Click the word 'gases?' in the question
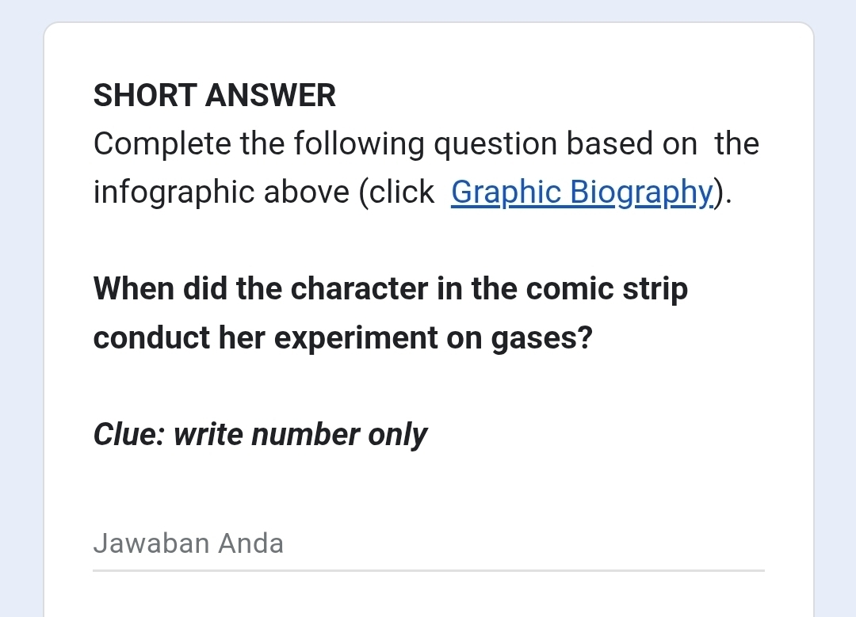Viewport: 856px width, 617px height. click(x=541, y=337)
